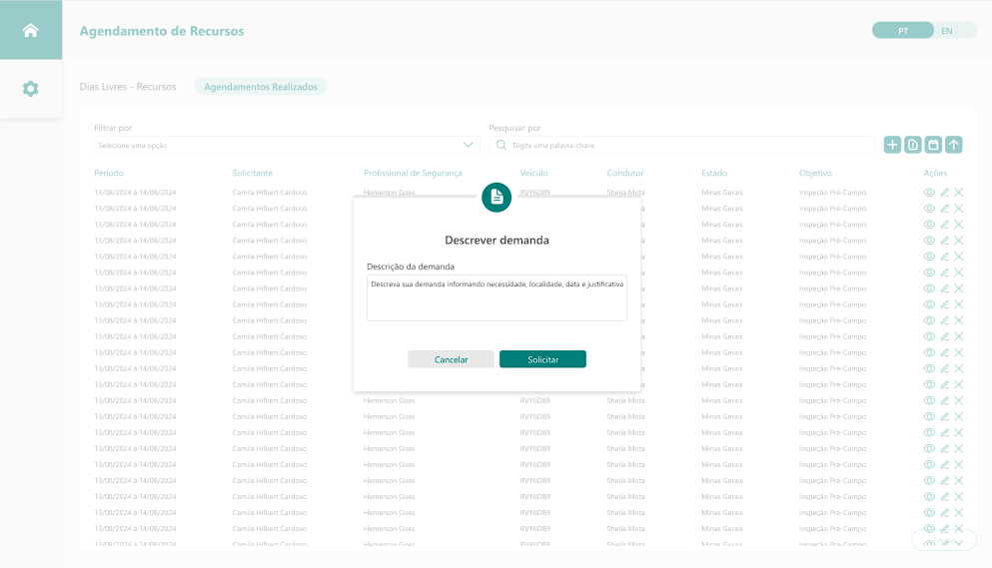Click the Menu pill button at bottom right
Image resolution: width=992 pixels, height=568 pixels.
pyautogui.click(x=944, y=540)
